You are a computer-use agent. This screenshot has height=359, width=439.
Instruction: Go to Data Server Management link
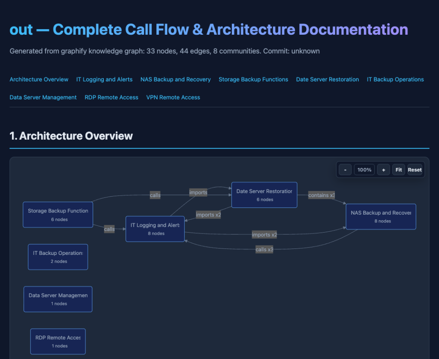[43, 97]
